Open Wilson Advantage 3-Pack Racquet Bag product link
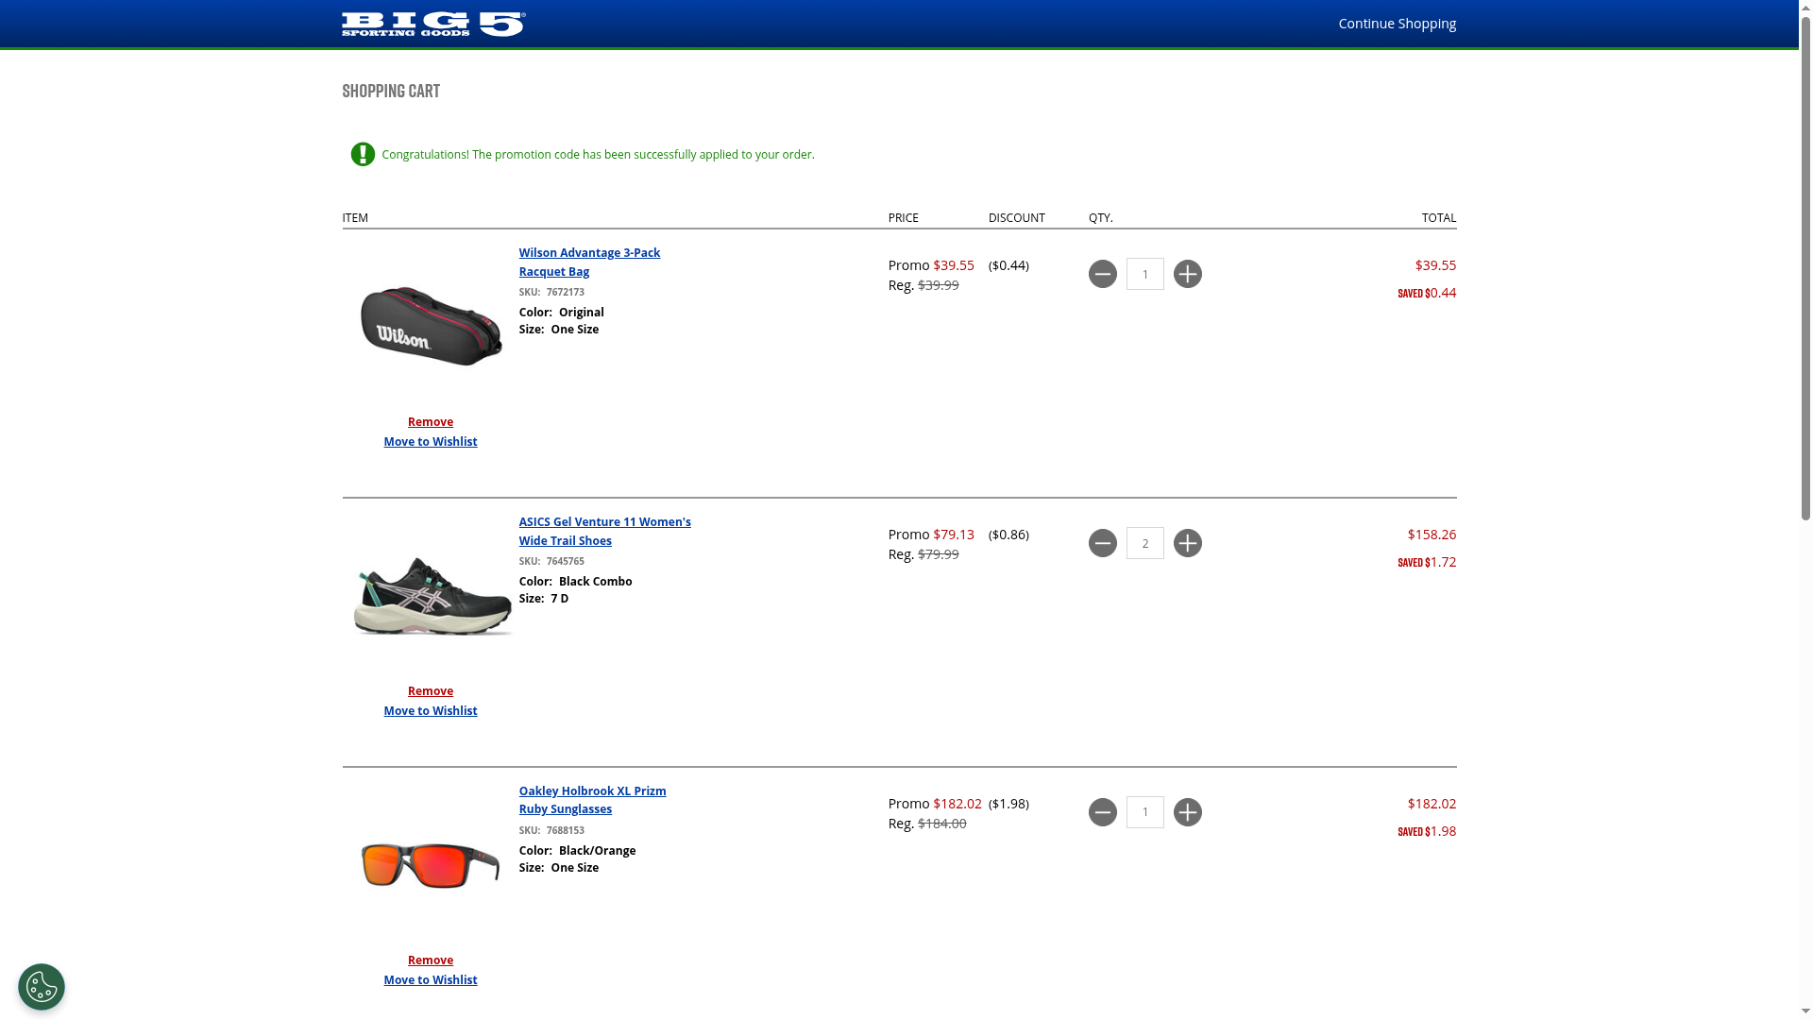 pos(588,262)
